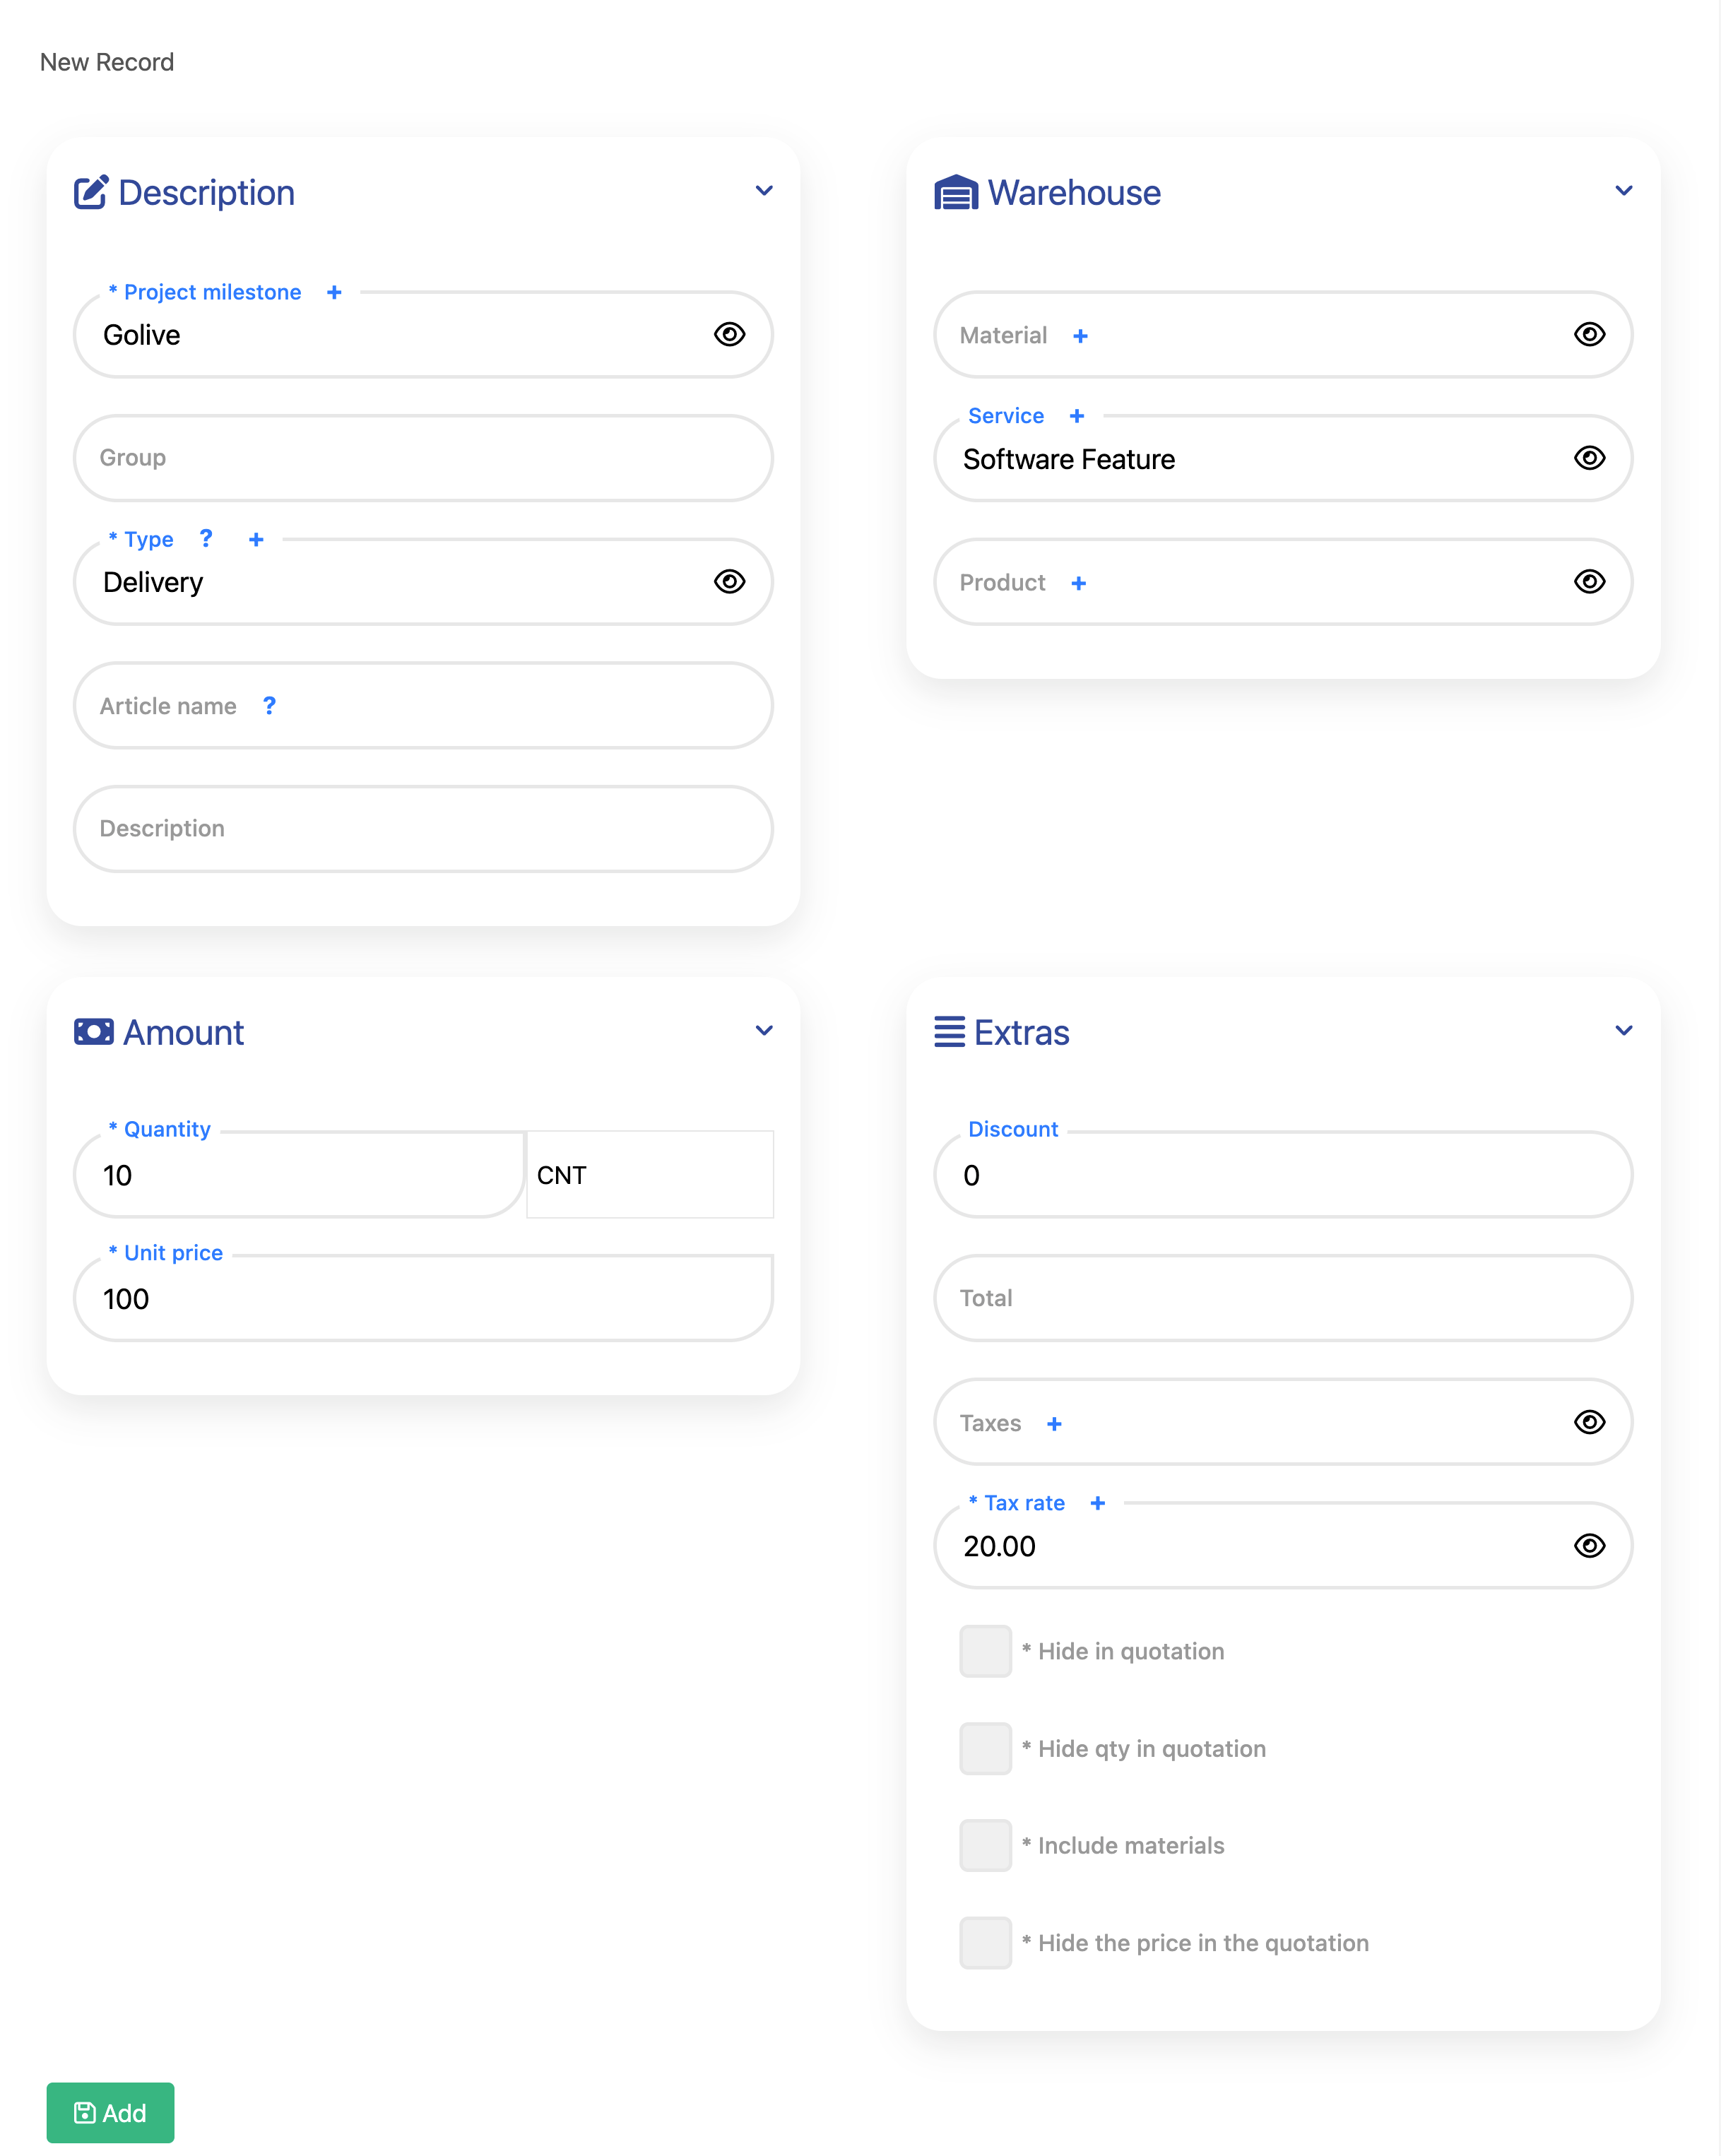
Task: Click the Article name help question mark
Action: point(269,706)
